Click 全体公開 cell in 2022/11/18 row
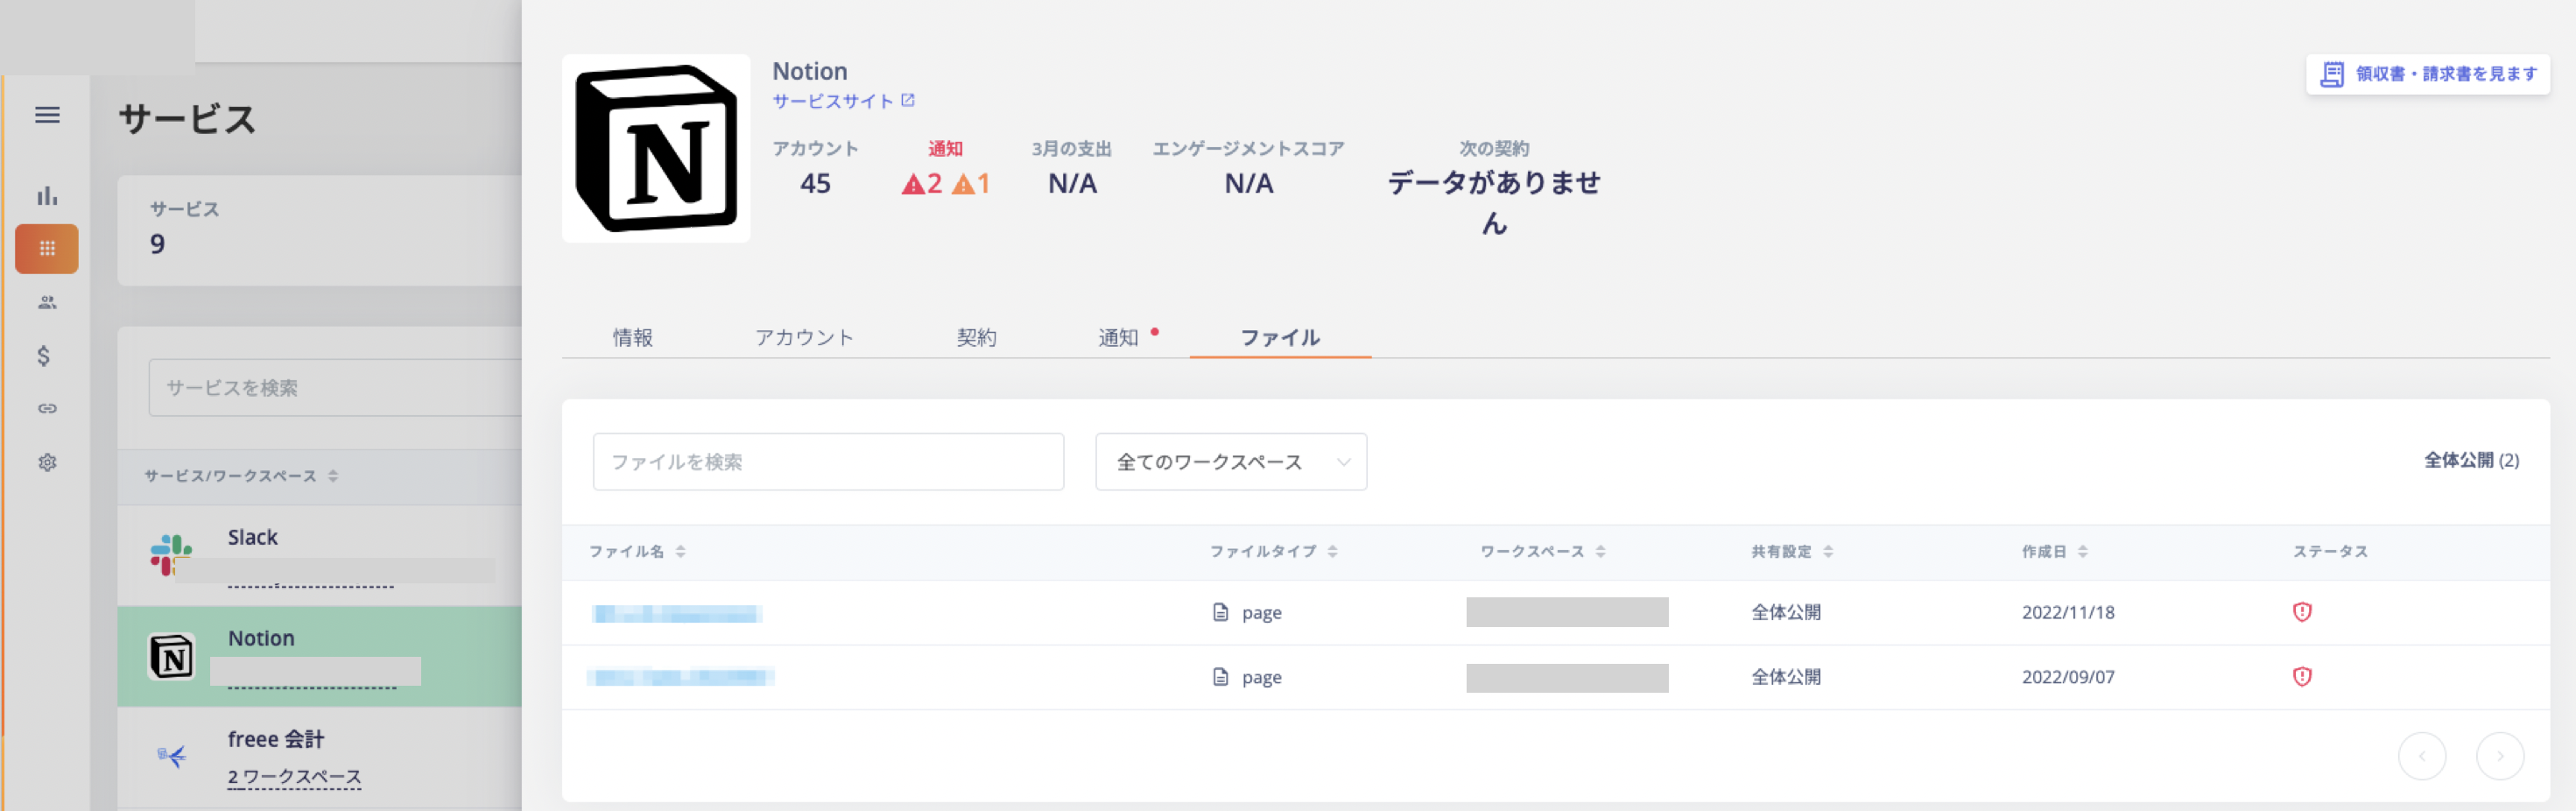Viewport: 2576px width, 811px height. pyautogui.click(x=1785, y=612)
